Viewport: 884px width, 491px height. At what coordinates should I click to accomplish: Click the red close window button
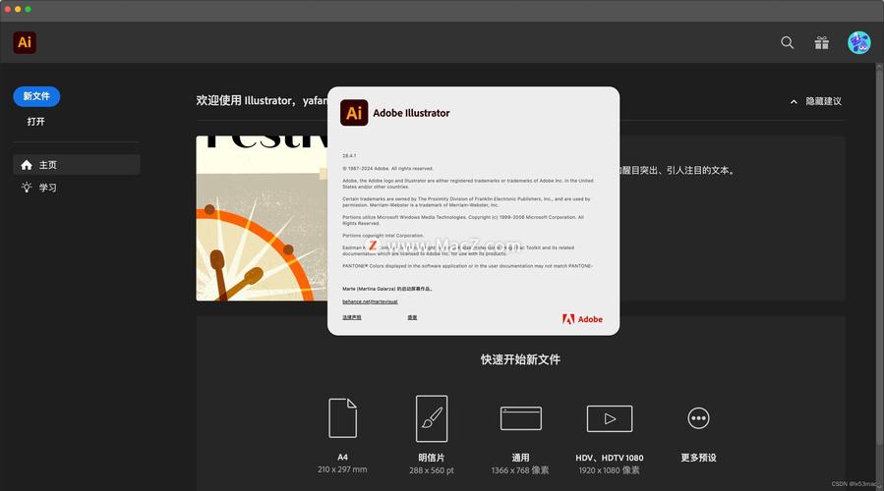tap(8, 9)
